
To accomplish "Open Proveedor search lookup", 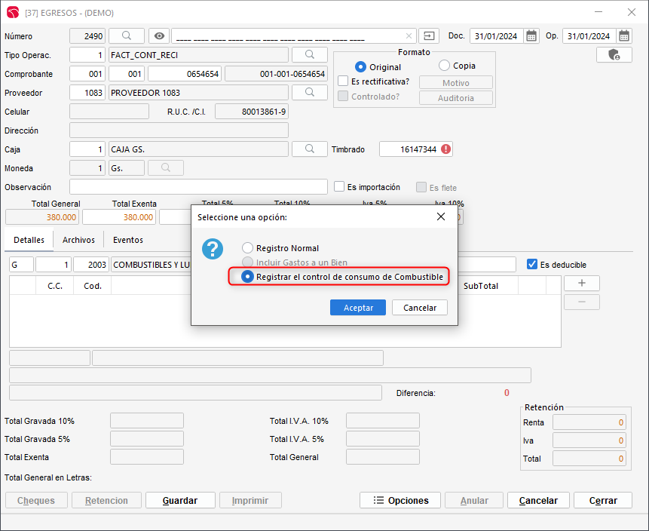I will (x=309, y=92).
